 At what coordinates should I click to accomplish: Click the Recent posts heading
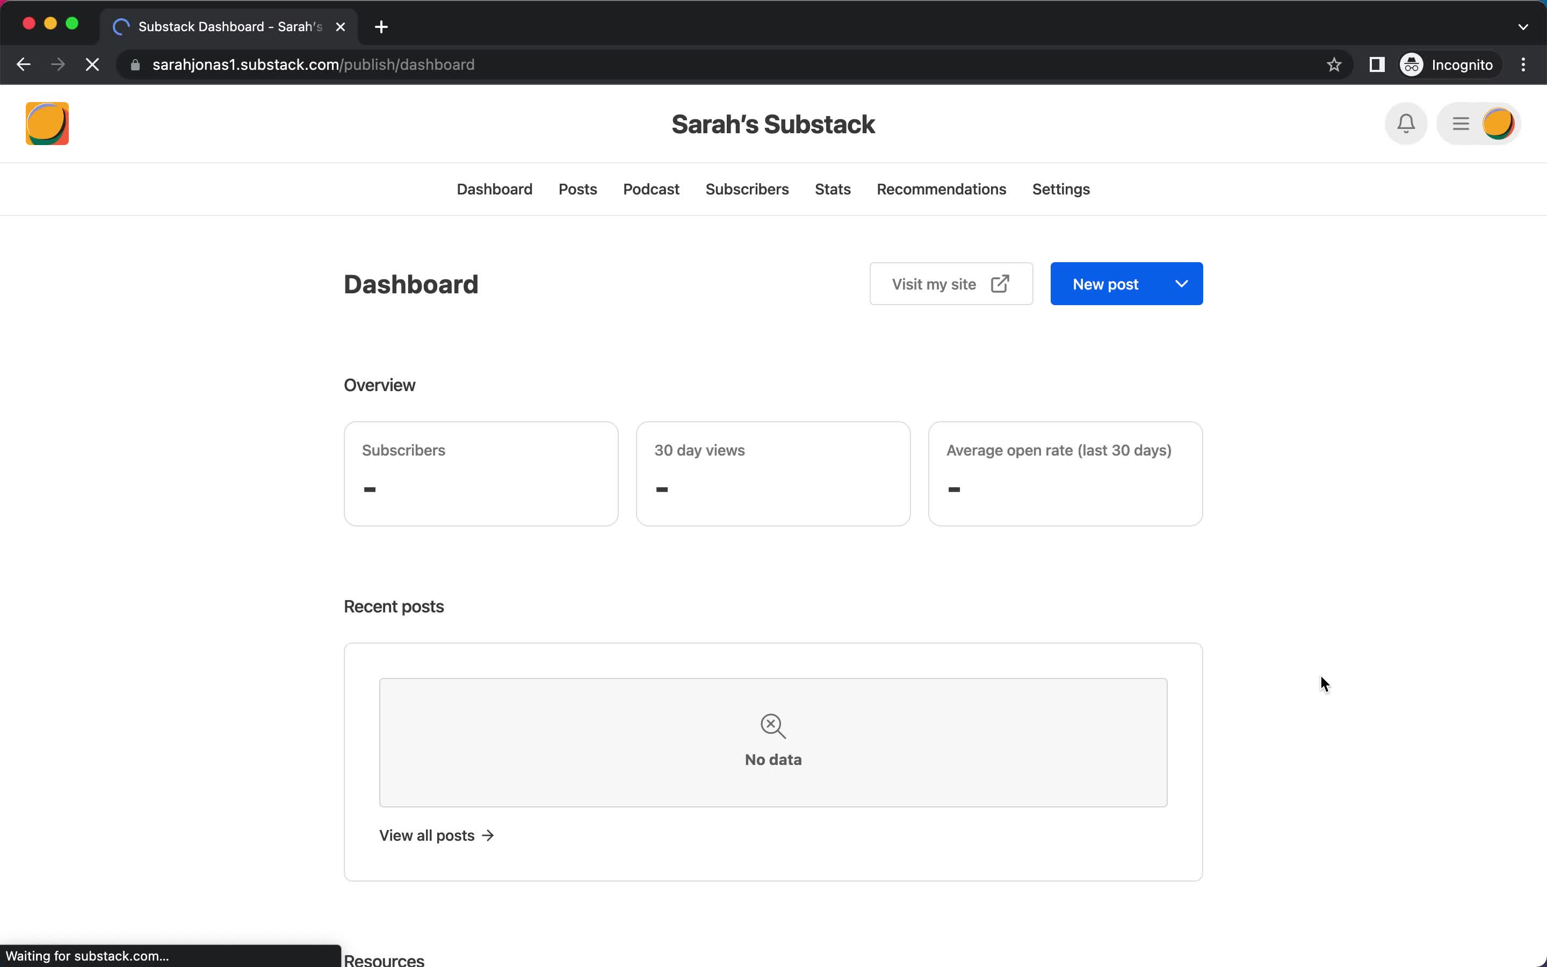pyautogui.click(x=394, y=607)
